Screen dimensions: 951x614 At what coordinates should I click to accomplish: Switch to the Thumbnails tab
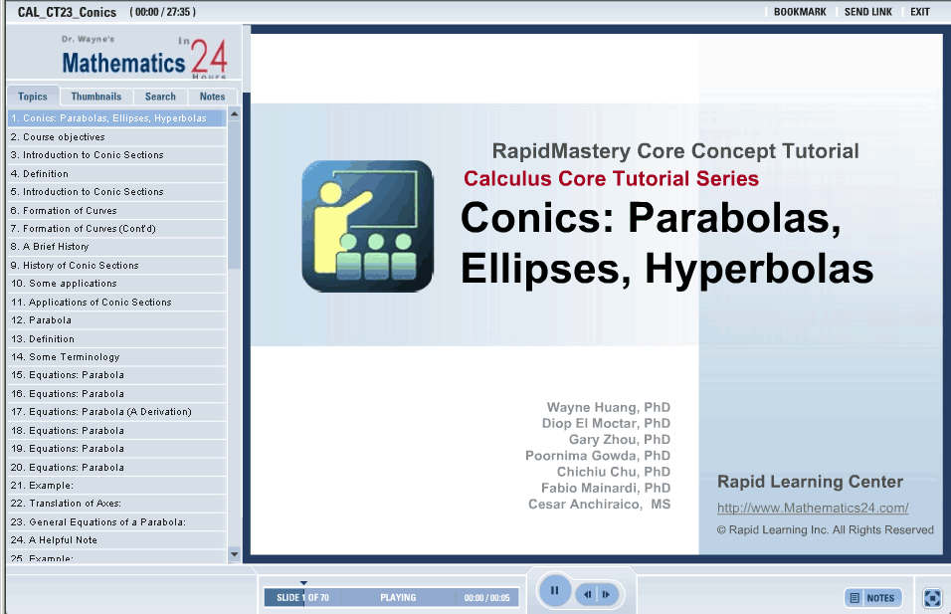(95, 97)
